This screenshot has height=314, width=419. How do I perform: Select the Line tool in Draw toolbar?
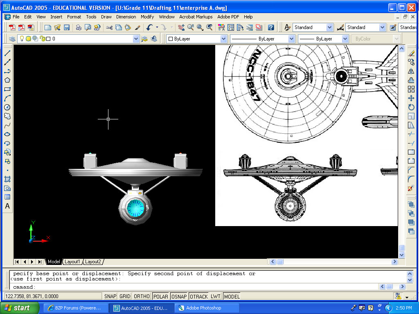click(7, 53)
